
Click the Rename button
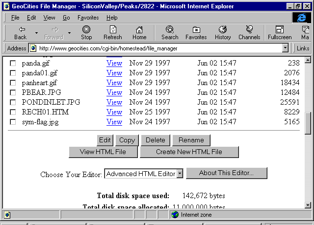(x=191, y=140)
